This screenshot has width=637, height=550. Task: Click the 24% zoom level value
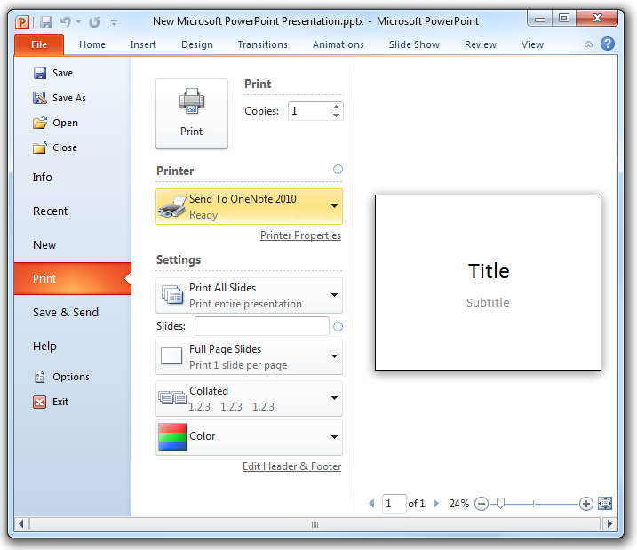459,504
